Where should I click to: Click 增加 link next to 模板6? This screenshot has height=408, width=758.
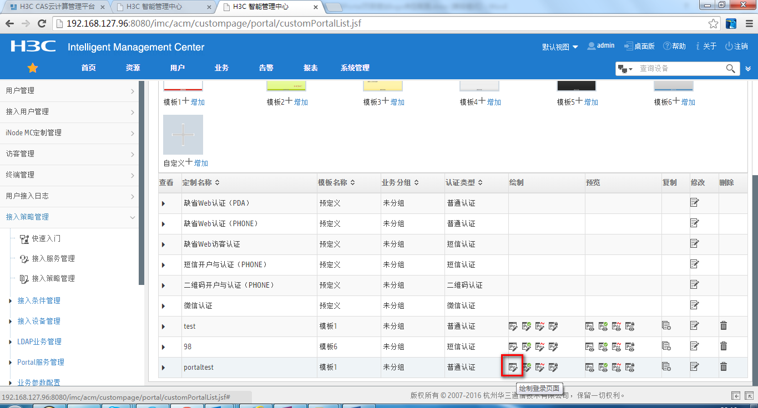click(x=688, y=102)
